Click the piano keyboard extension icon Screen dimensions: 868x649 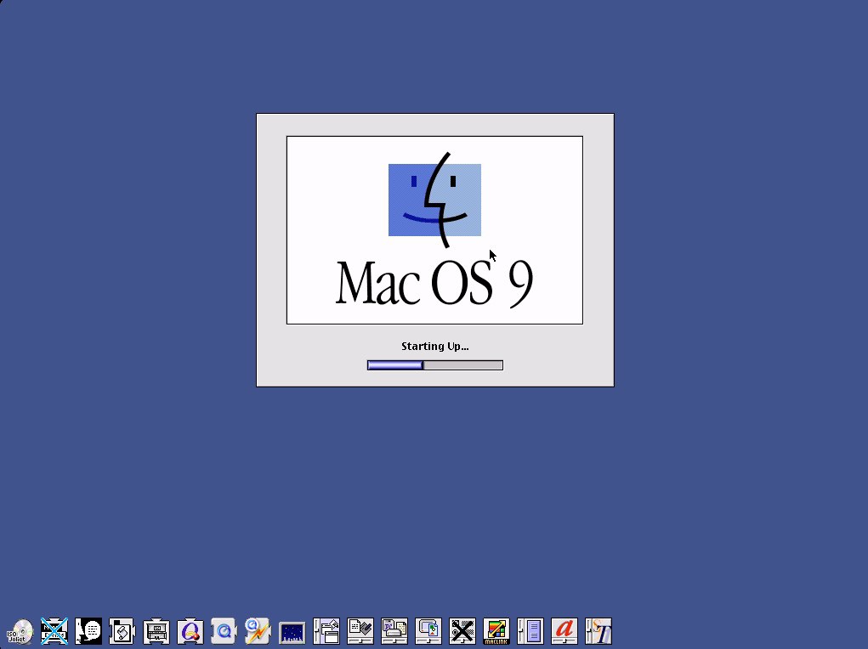(156, 631)
